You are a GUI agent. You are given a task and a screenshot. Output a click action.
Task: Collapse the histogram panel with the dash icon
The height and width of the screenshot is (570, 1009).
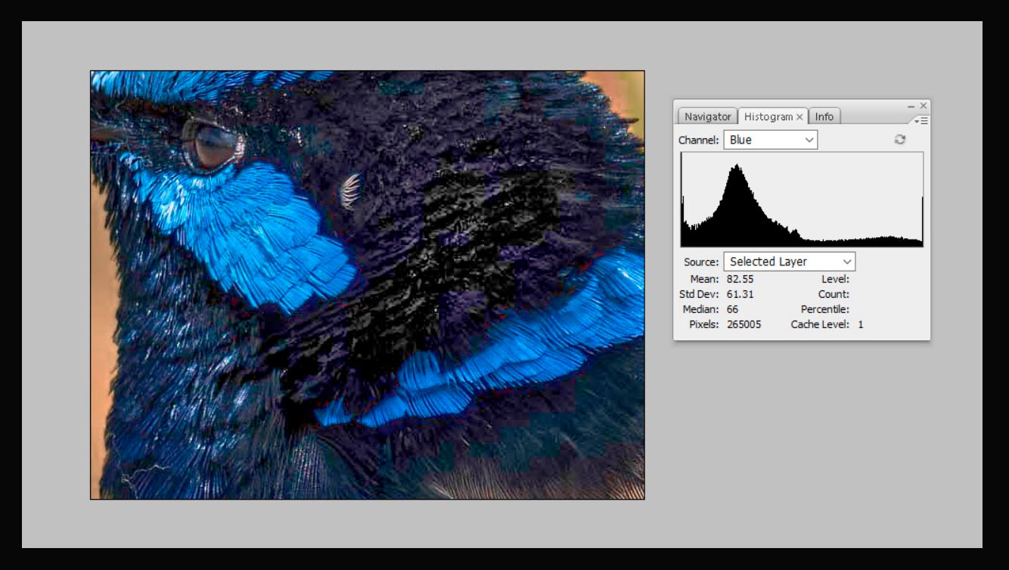coord(911,106)
